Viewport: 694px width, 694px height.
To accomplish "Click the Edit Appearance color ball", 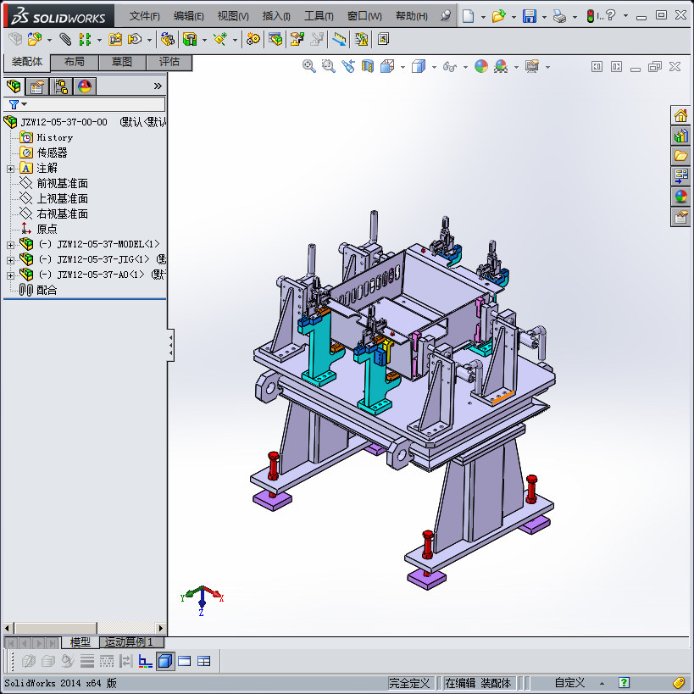I will [x=481, y=66].
